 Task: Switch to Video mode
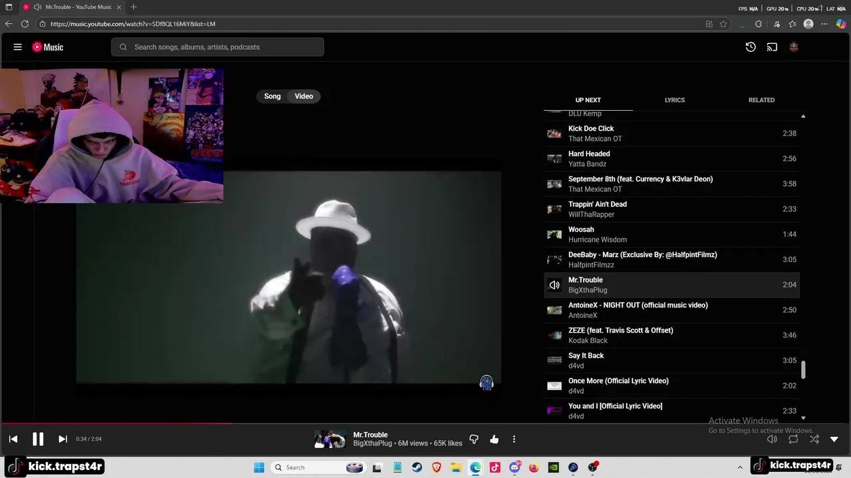click(x=304, y=96)
